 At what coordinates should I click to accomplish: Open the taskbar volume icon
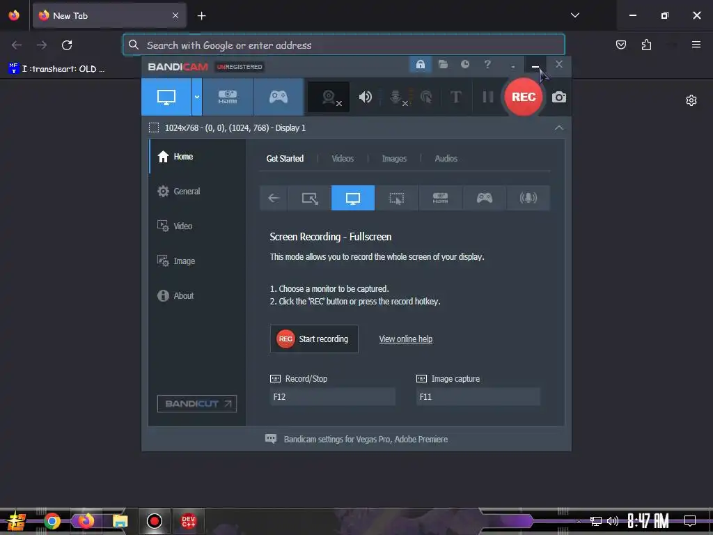(x=613, y=521)
